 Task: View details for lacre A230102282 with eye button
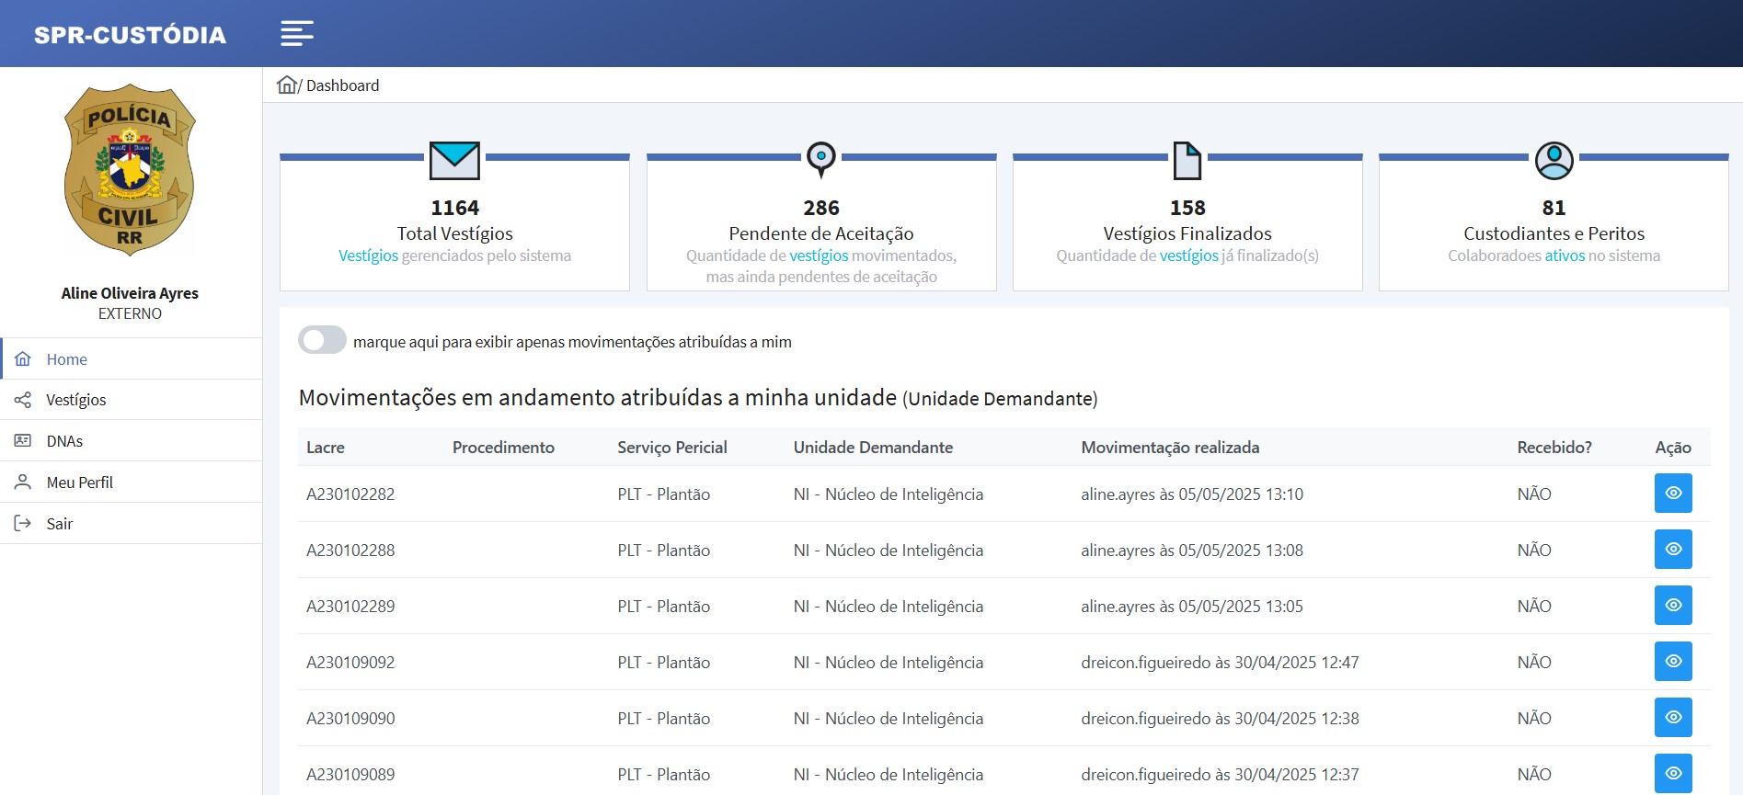point(1673,494)
